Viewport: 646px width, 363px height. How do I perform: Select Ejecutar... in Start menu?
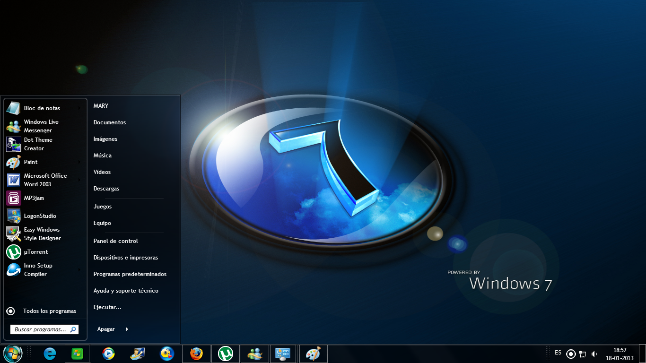[x=107, y=307]
